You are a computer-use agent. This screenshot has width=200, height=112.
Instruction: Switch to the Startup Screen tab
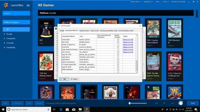pyautogui.click(x=84, y=31)
